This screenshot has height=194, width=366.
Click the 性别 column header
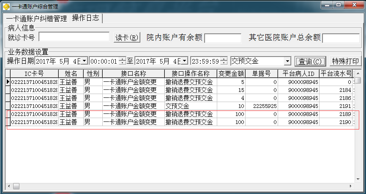pyautogui.click(x=93, y=74)
